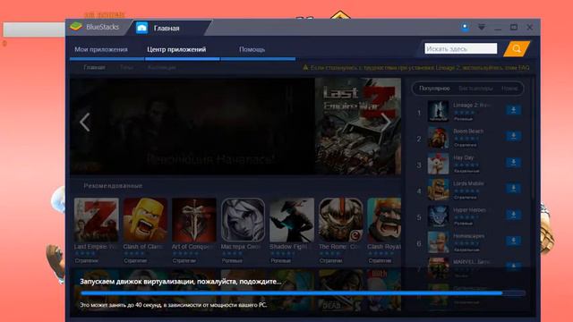Open the Hyper Heroes app icon
The height and width of the screenshot is (322, 573).
[438, 216]
